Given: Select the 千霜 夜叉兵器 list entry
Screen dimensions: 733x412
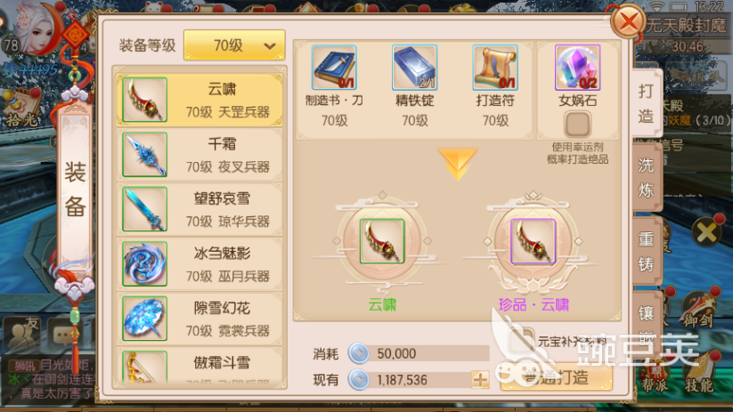Looking at the screenshot, I should click(x=200, y=155).
